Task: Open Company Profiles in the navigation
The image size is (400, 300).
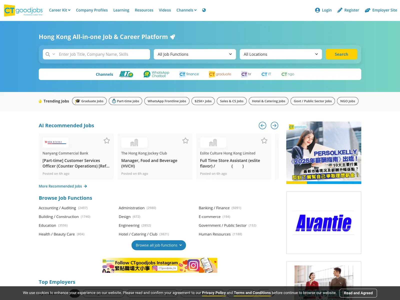Action: pos(92,10)
